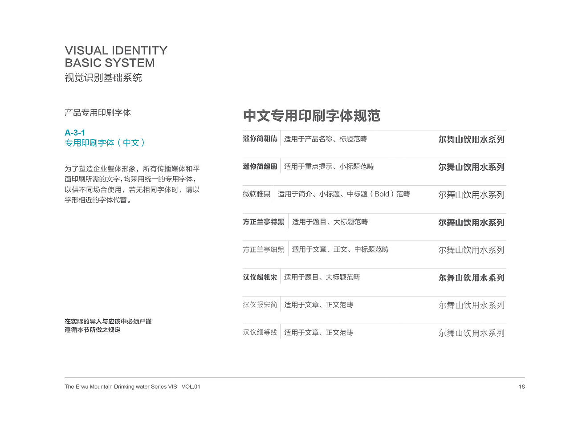Select the font name "汉仪报宋简"
The image size is (570, 423).
pos(260,305)
